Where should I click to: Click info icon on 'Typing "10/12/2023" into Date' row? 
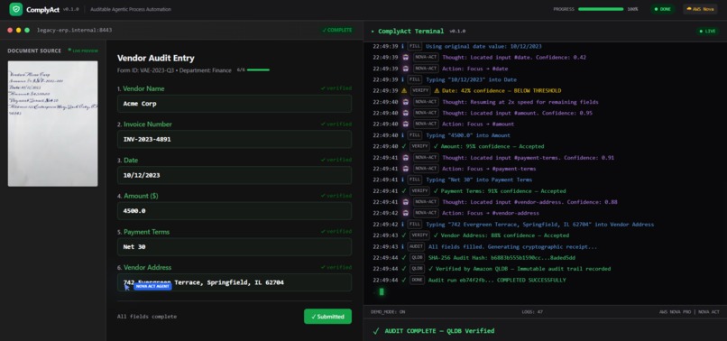coord(402,79)
